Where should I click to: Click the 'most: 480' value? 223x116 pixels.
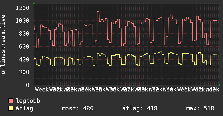coord(78,108)
